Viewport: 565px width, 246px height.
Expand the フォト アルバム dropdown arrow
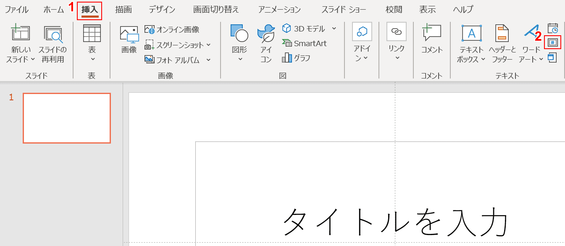coord(208,60)
